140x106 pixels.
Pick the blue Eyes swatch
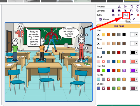104,52
